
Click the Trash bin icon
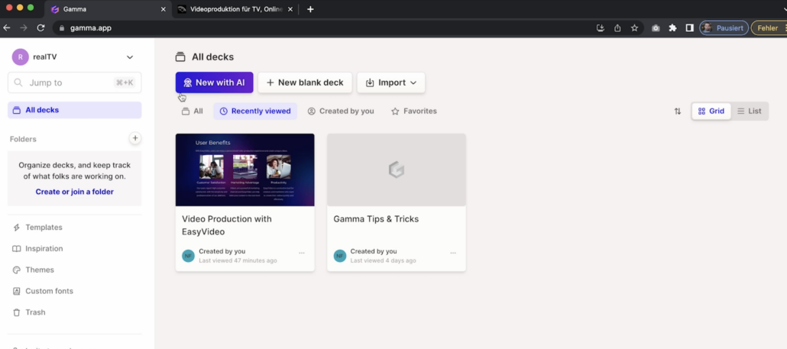click(17, 312)
